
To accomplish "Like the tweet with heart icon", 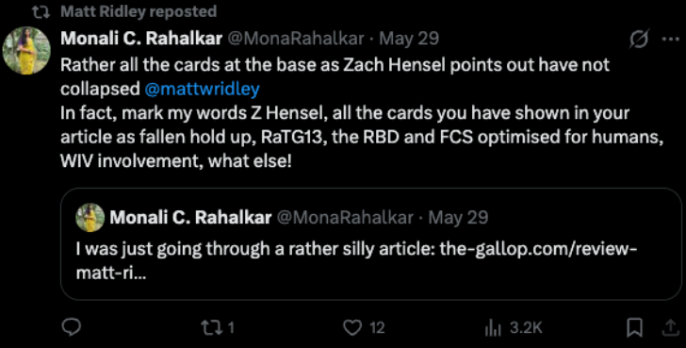I will coord(352,328).
